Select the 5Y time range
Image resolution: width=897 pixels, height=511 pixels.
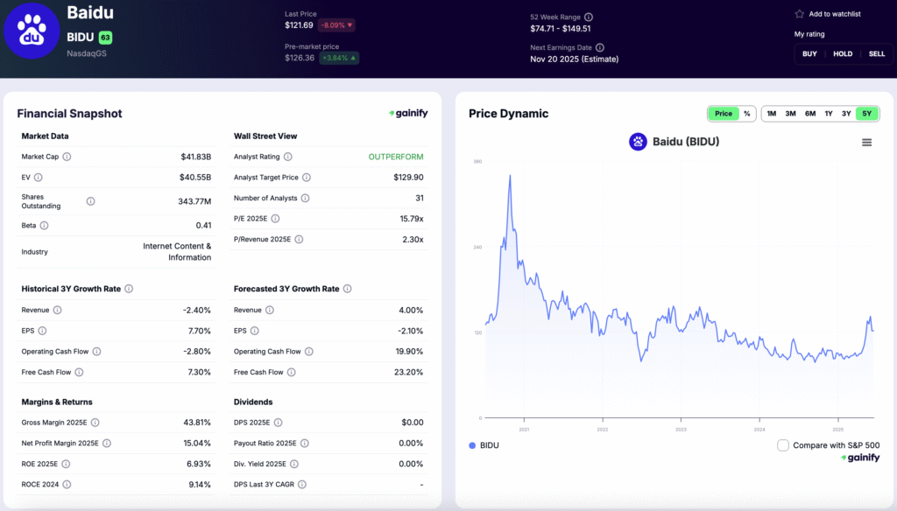coord(866,114)
